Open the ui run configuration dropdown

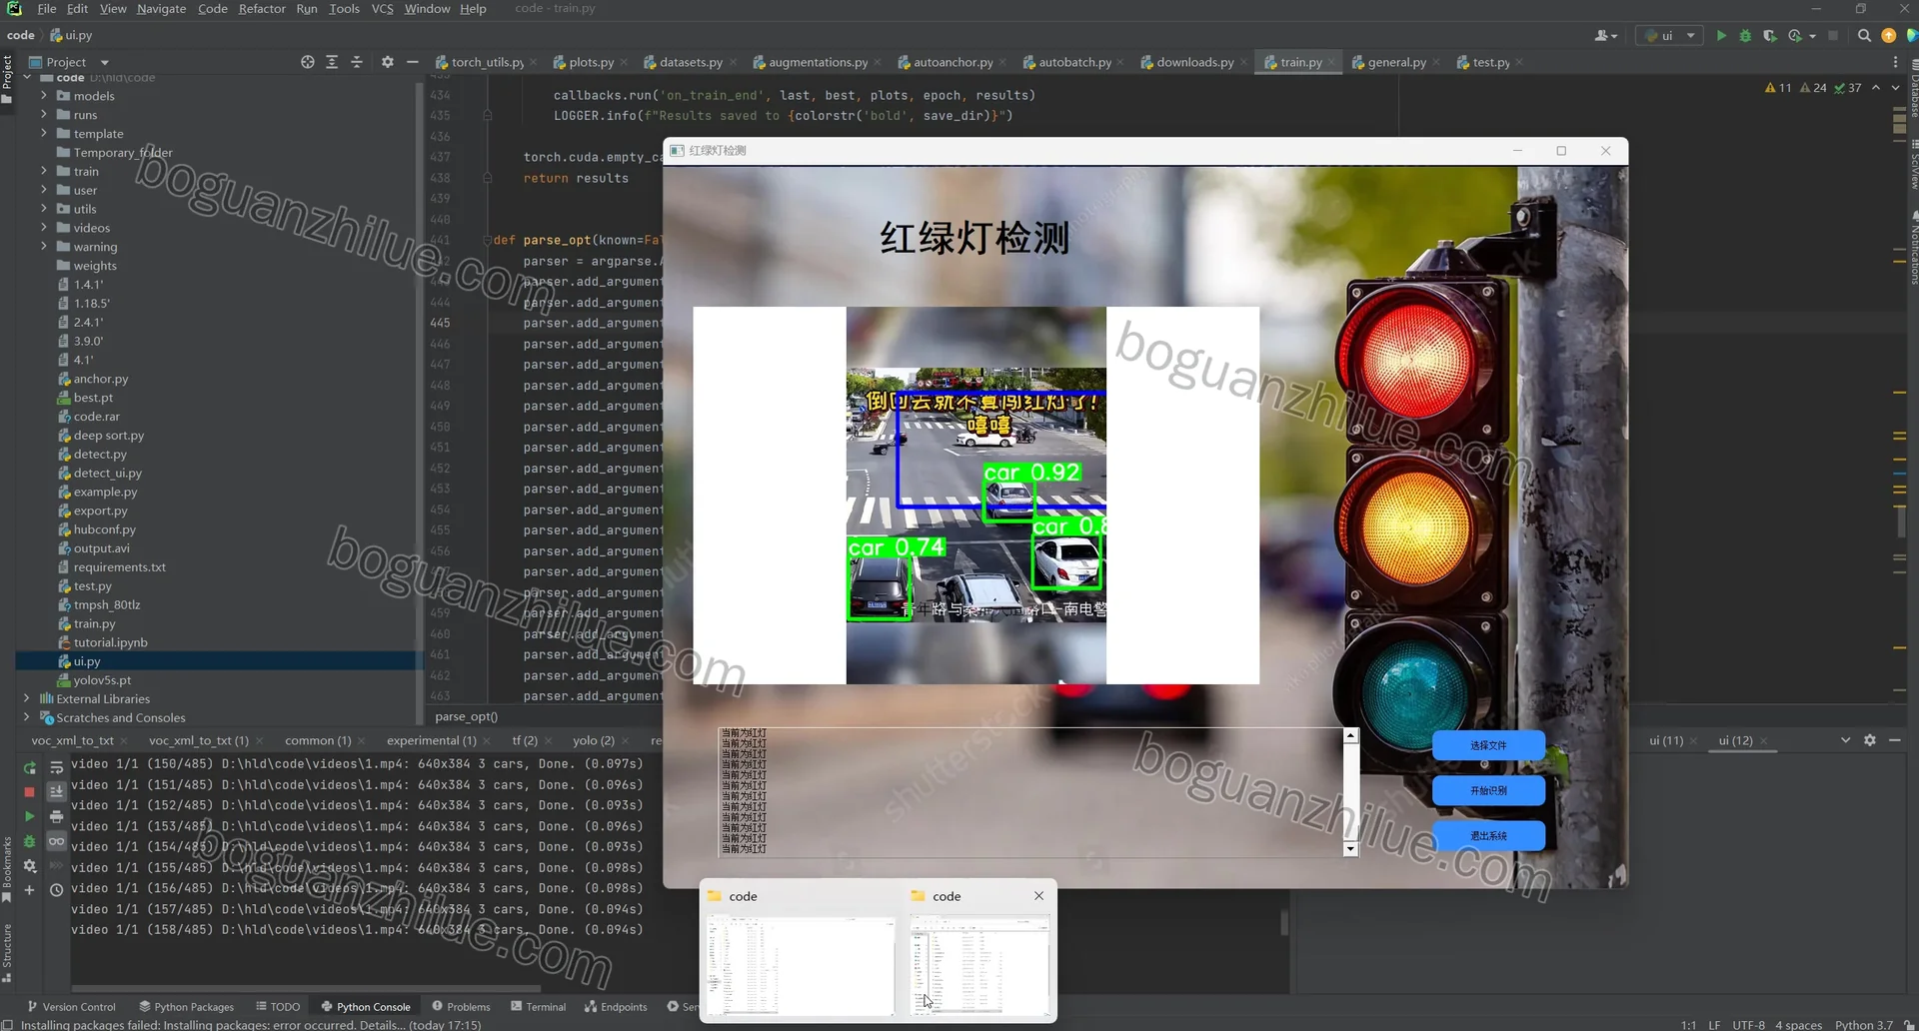[x=1669, y=35]
